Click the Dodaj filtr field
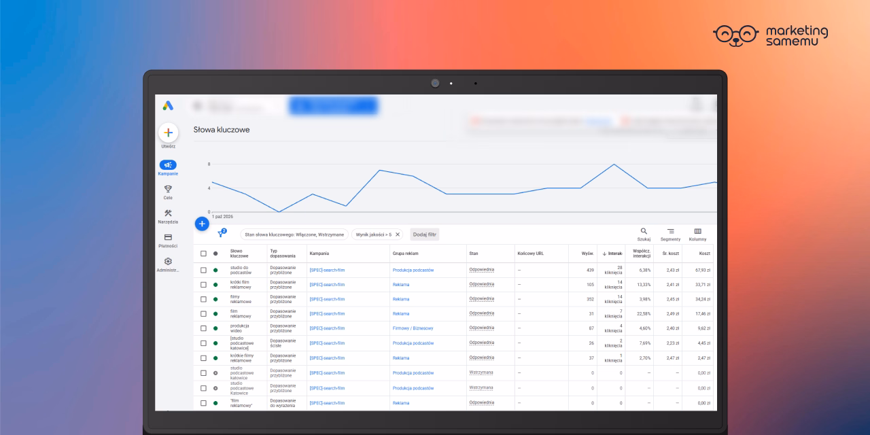The image size is (870, 435). coord(425,234)
